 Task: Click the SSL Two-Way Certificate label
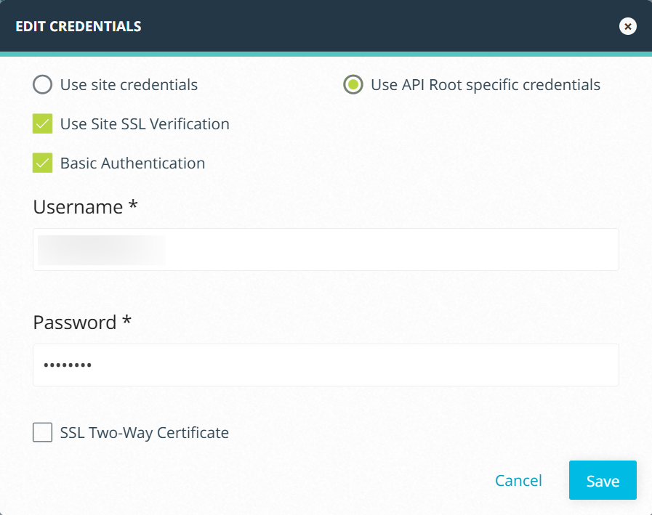coord(144,432)
